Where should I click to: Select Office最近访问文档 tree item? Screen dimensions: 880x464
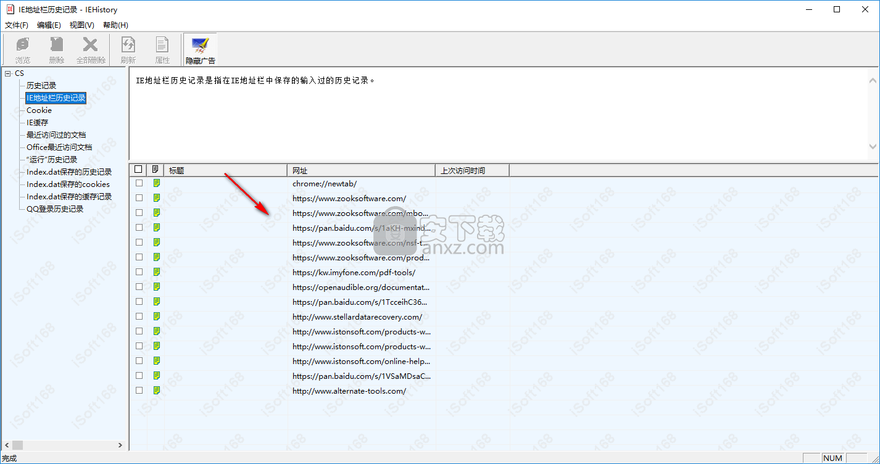coord(59,147)
